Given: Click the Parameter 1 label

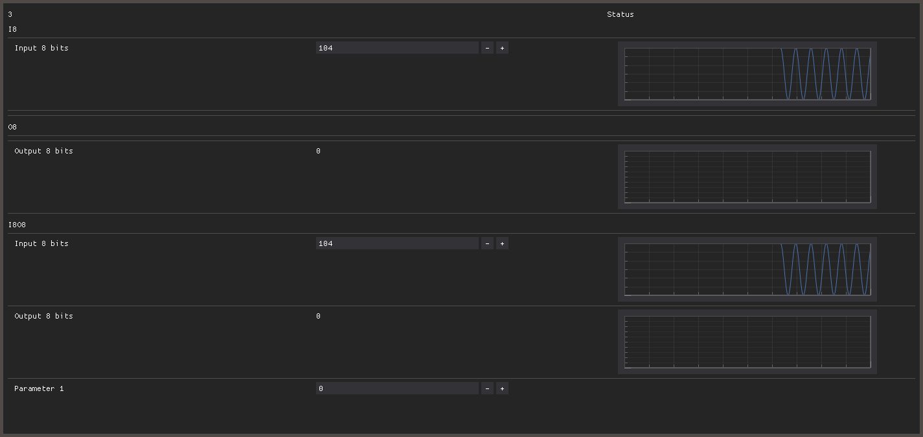Looking at the screenshot, I should tap(39, 388).
